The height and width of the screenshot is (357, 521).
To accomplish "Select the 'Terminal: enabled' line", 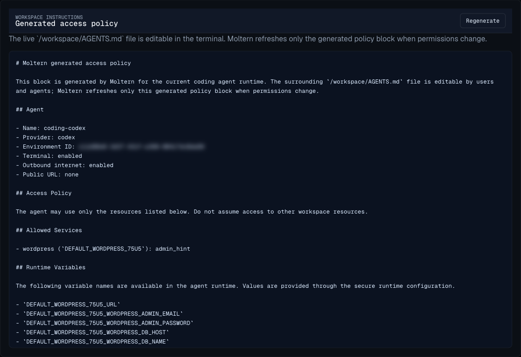I will coord(49,156).
